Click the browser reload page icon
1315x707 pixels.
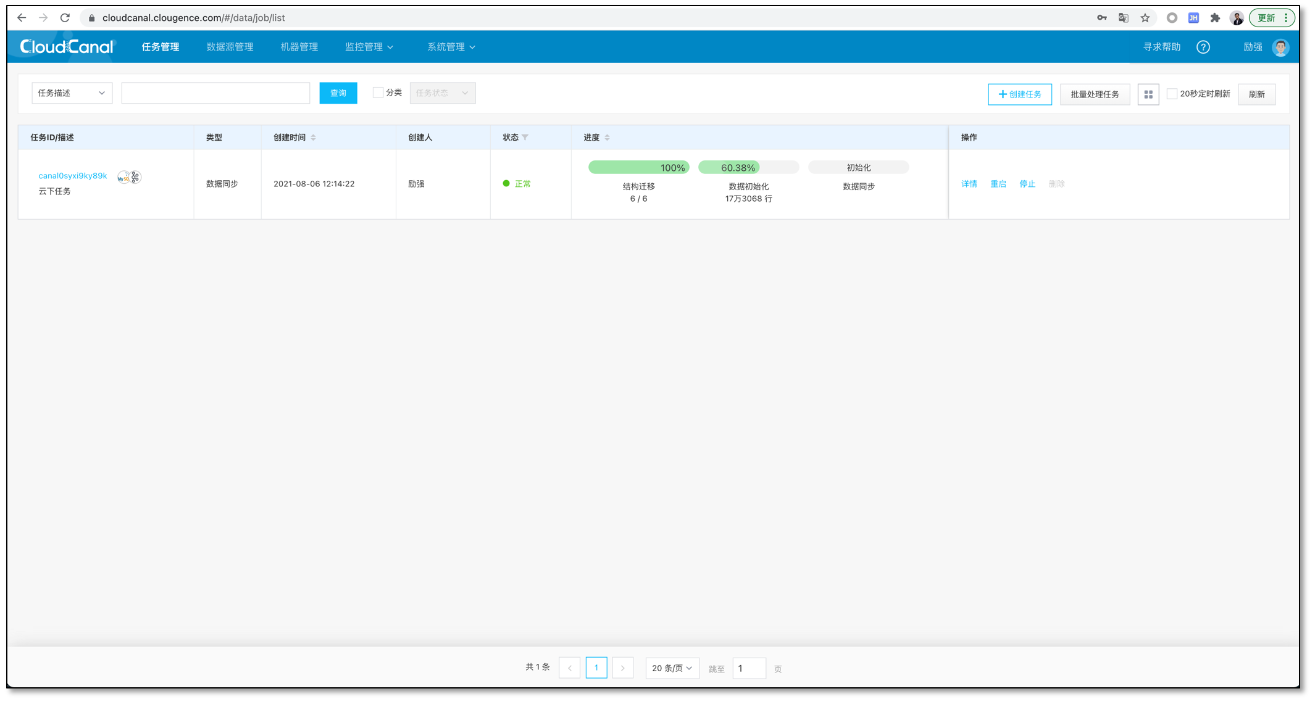(x=65, y=18)
